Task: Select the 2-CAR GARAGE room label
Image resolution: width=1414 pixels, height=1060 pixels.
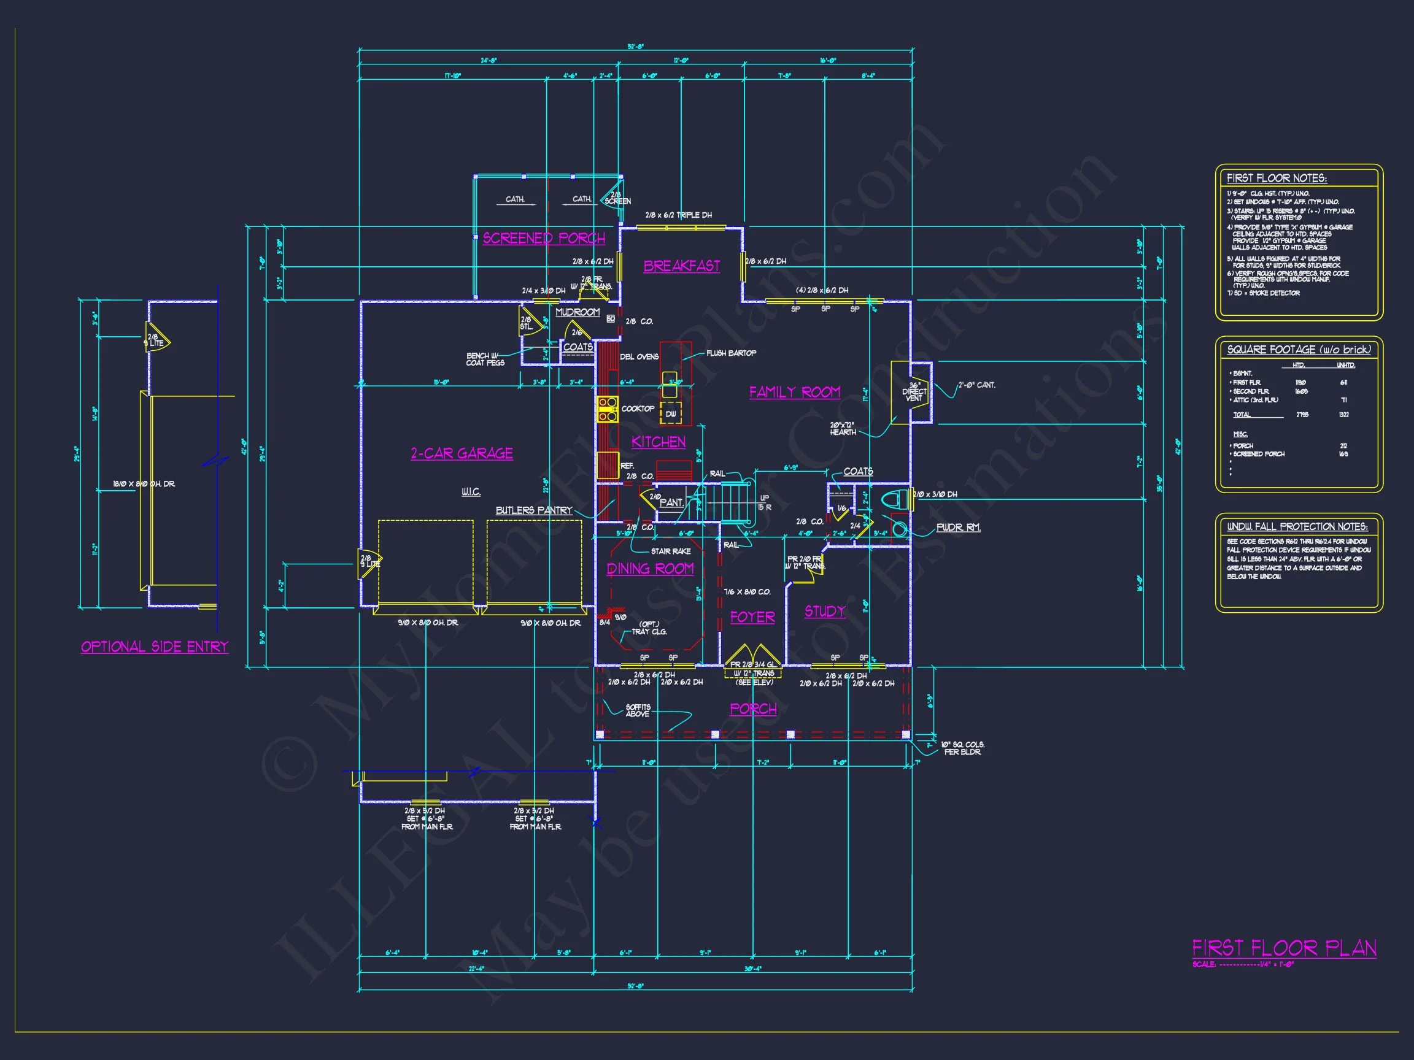Action: pos(462,454)
